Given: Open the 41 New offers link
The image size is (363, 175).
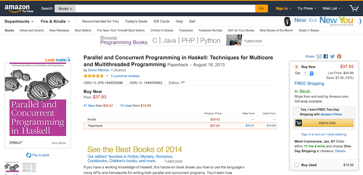Looking at the screenshot, I should coord(89,106).
